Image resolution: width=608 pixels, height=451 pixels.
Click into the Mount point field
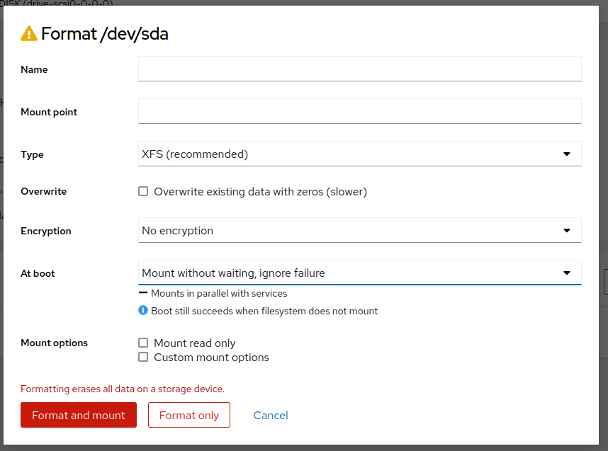pyautogui.click(x=359, y=112)
